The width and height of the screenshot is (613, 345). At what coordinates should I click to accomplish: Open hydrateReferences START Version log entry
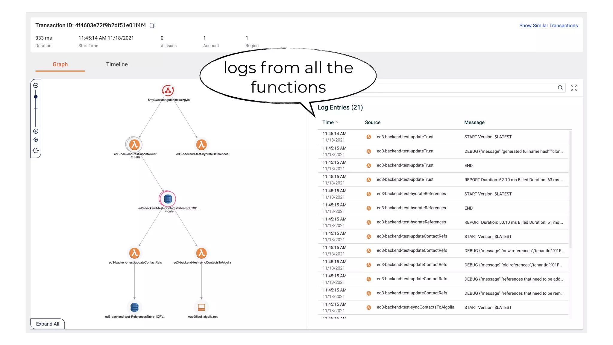point(443,194)
